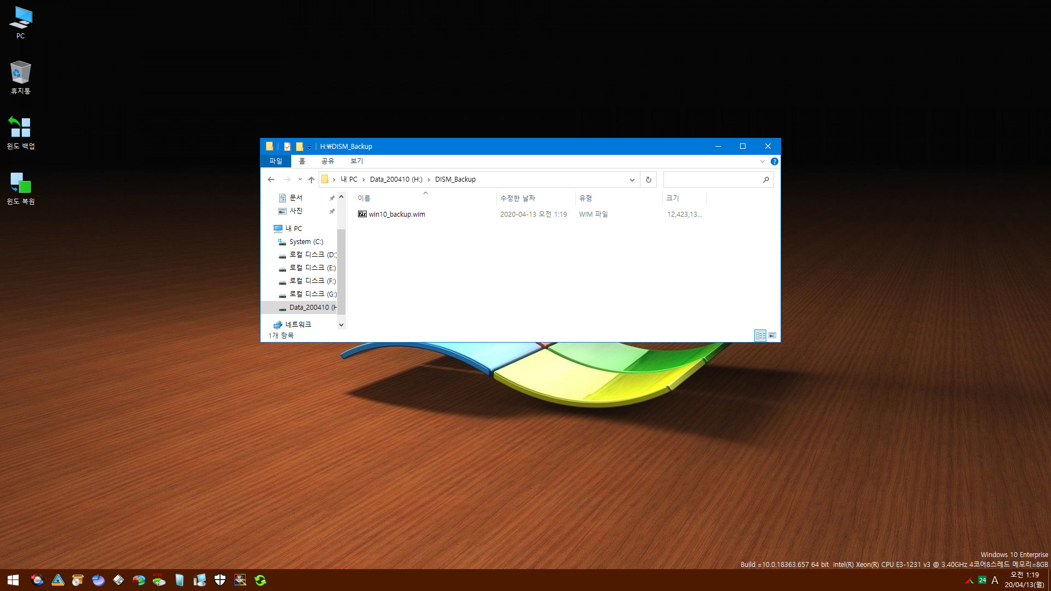Click the search magnifier icon
The height and width of the screenshot is (591, 1051).
click(x=766, y=179)
